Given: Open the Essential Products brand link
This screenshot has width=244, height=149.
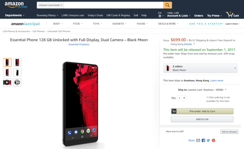Looking at the screenshot, I should pyautogui.click(x=79, y=45).
